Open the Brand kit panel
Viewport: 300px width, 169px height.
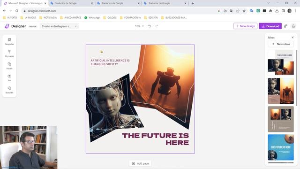[9, 90]
